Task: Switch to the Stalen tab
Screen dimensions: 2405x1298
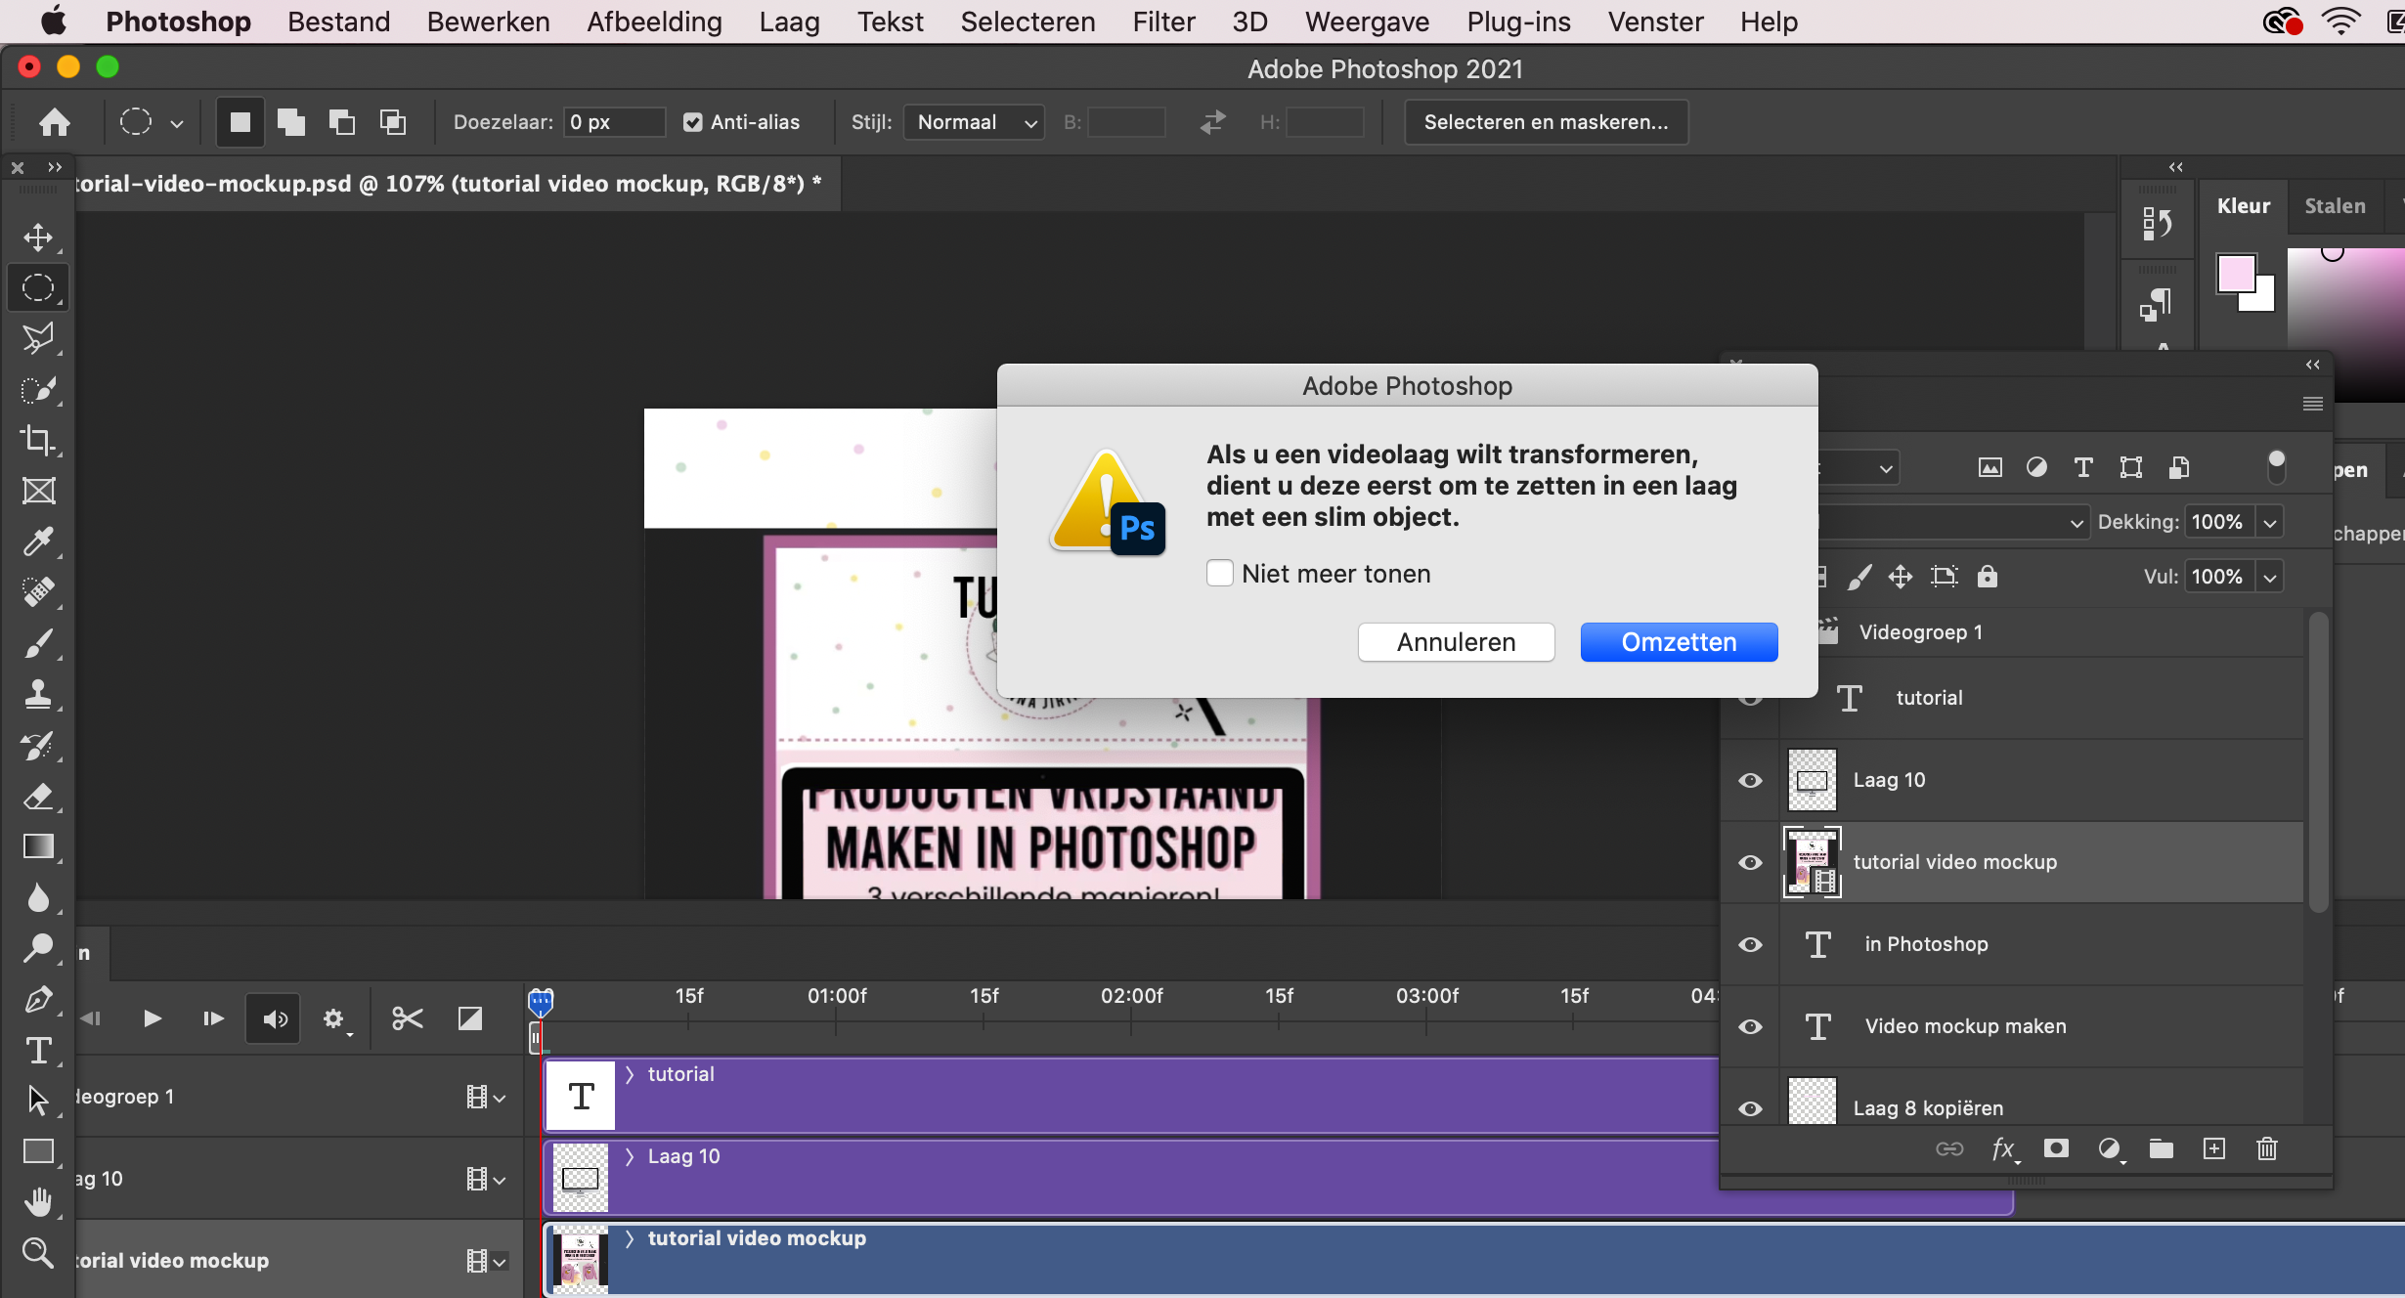Action: (2335, 205)
